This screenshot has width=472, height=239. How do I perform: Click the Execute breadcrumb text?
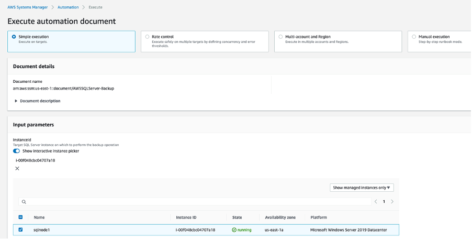95,7
